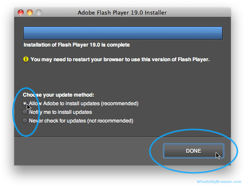
Task: Click the empty footer bar left of DONE
Action: 81,151
